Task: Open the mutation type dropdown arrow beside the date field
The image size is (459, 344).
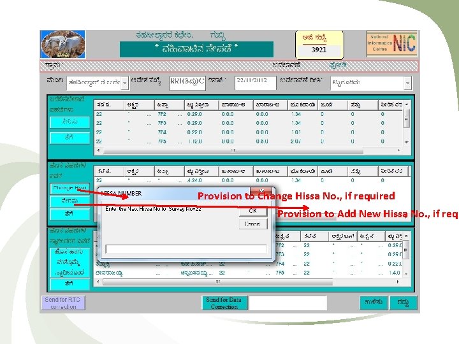Action: click(408, 83)
